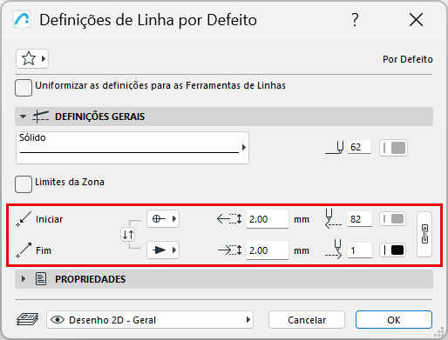Click the chain link icon for arrowhead pens
Viewport: 448px width, 340px height.
[424, 234]
